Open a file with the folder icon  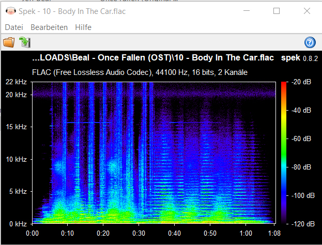click(x=9, y=42)
